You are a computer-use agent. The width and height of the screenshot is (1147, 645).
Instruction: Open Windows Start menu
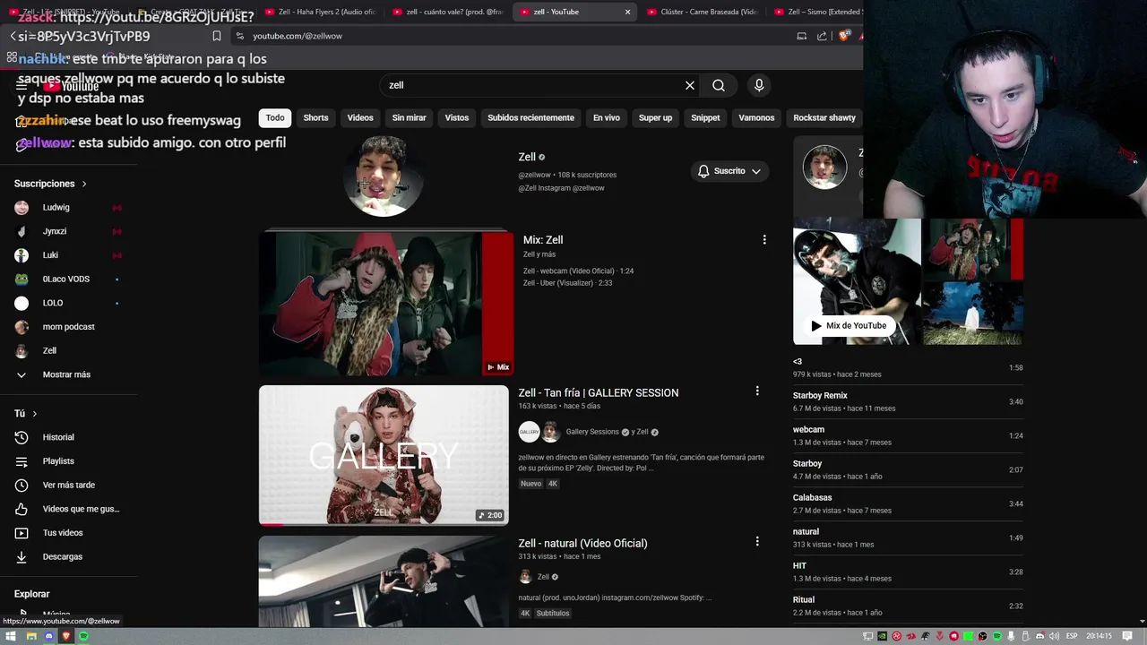click(x=12, y=636)
